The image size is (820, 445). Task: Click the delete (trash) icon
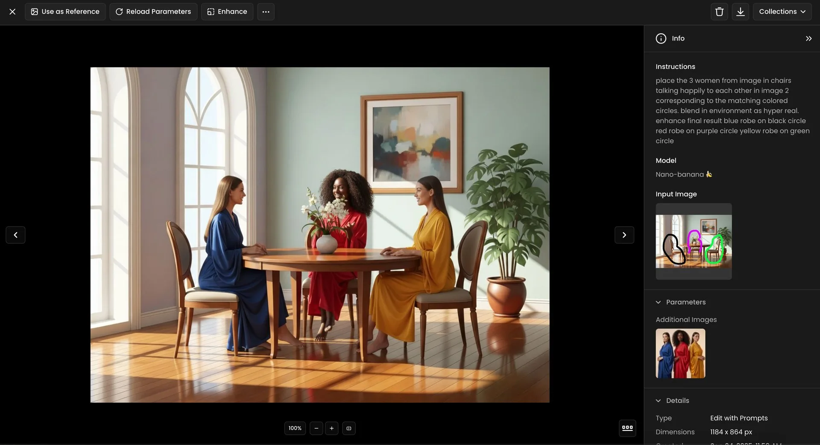[x=719, y=12]
